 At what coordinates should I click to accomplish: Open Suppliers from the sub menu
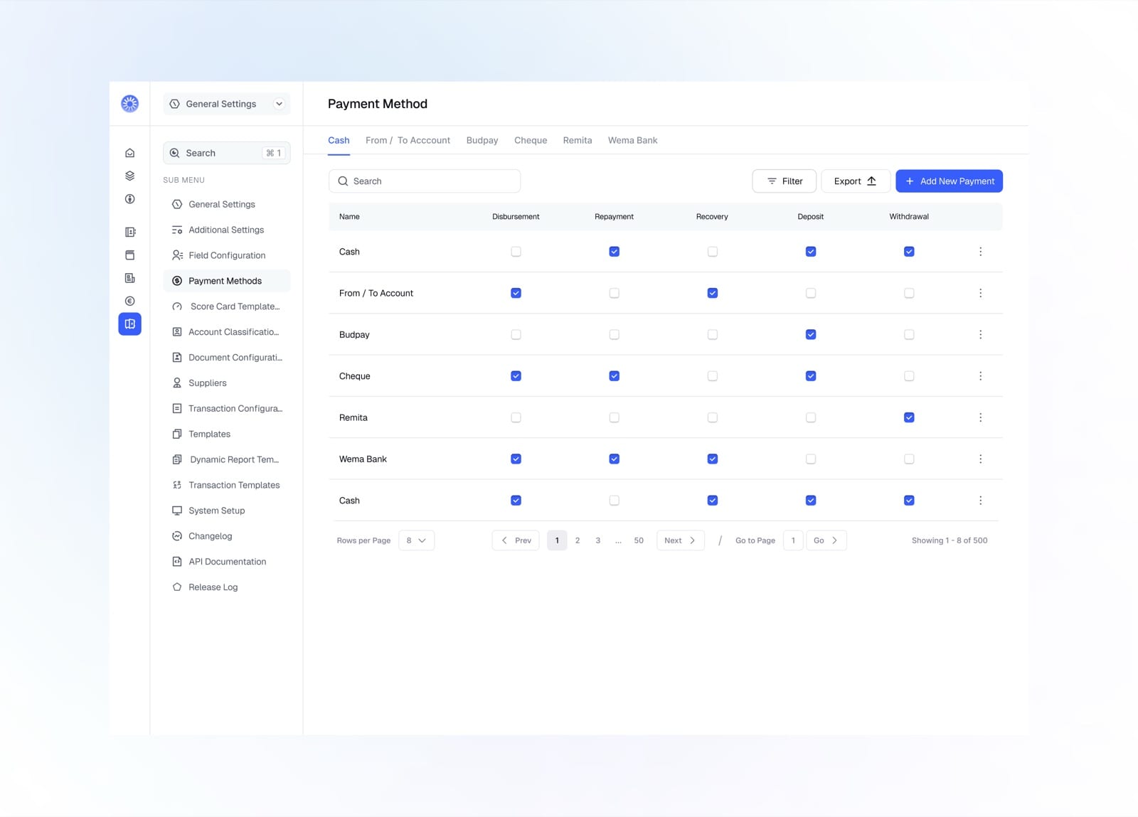pyautogui.click(x=227, y=383)
